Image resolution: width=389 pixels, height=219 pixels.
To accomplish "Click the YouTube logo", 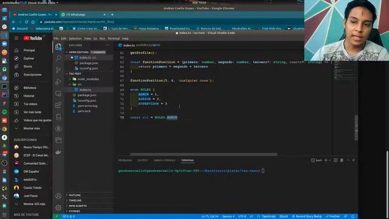I will tap(33, 38).
